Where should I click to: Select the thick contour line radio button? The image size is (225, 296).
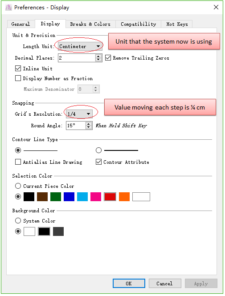(x=98, y=150)
